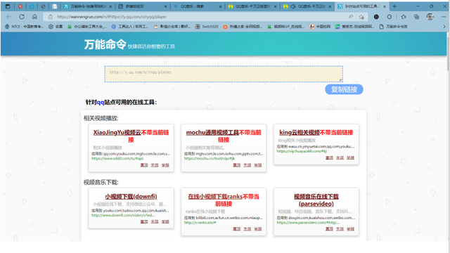Click the 万能命令 site logo title
Screen dimensions: 450x253
(x=105, y=44)
